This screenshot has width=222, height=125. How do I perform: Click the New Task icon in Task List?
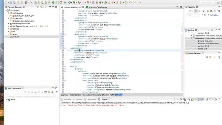190,11
